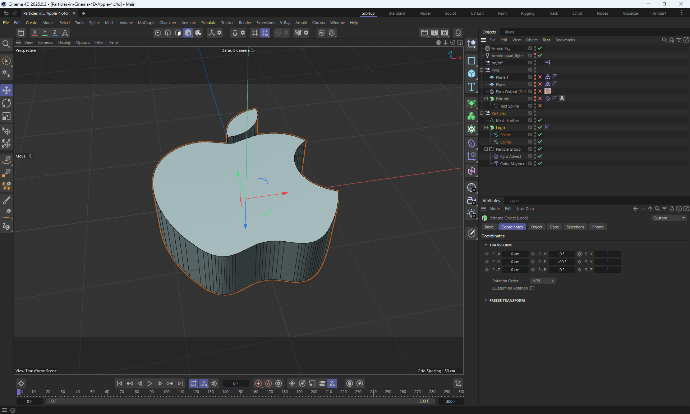690x414 pixels.
Task: Click the R.P rotation input field
Action: click(x=562, y=262)
